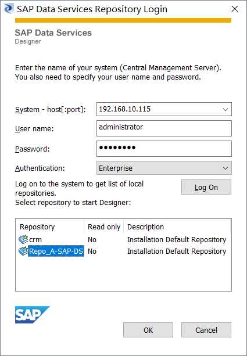Click the Data Services app icon in title bar
The height and width of the screenshot is (356, 247).
point(9,9)
